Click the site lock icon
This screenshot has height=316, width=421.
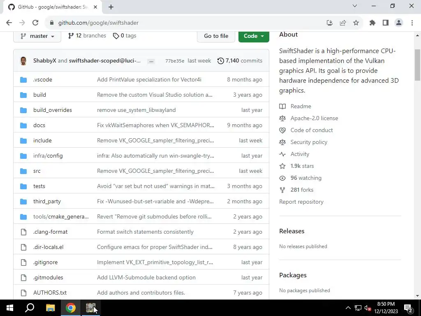[x=52, y=23]
